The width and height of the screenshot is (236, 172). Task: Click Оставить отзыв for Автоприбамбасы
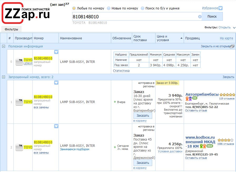point(196,110)
